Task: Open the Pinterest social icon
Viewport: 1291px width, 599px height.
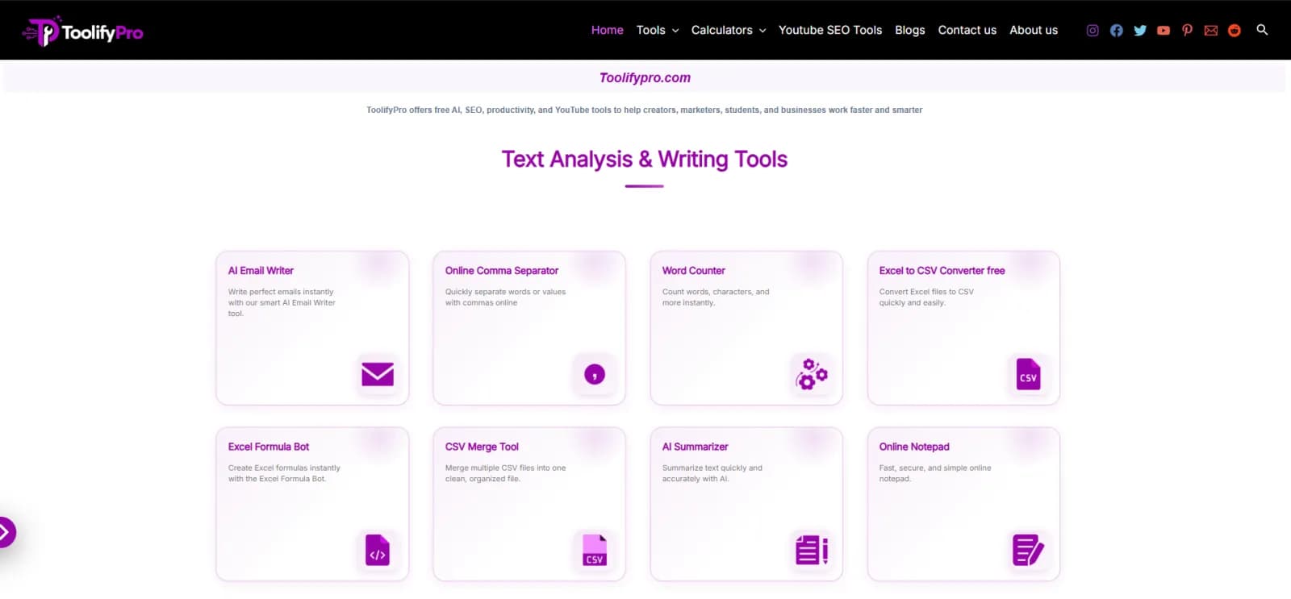Action: point(1187,31)
